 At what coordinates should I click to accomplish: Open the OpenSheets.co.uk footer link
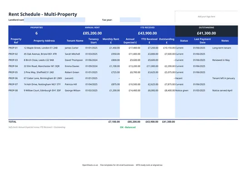(x=90, y=165)
